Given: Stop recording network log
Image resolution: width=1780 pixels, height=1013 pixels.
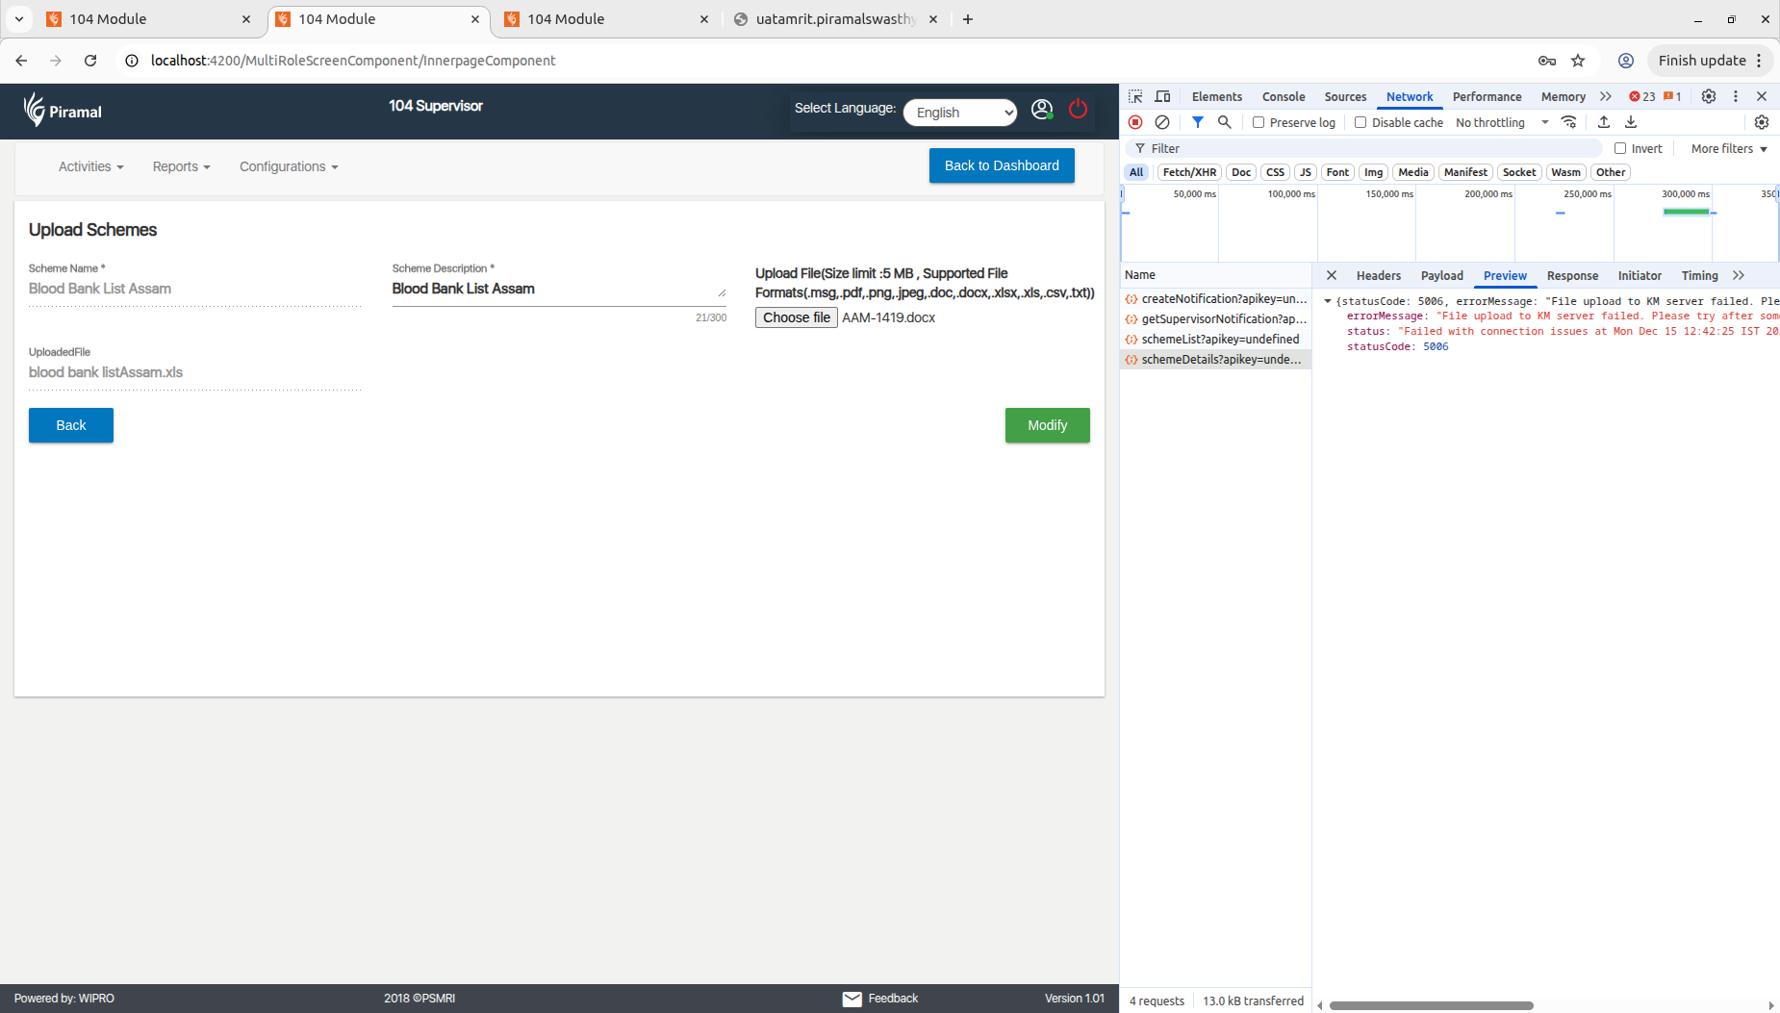Looking at the screenshot, I should (1135, 122).
